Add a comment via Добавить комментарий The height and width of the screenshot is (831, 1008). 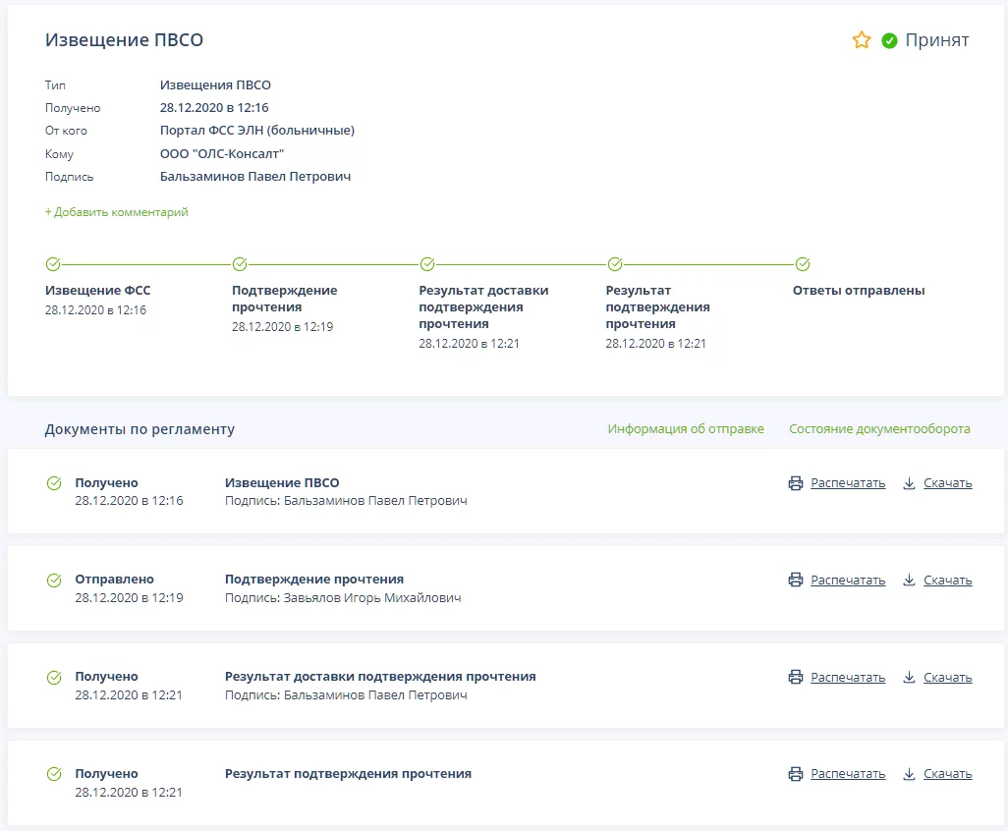[116, 212]
